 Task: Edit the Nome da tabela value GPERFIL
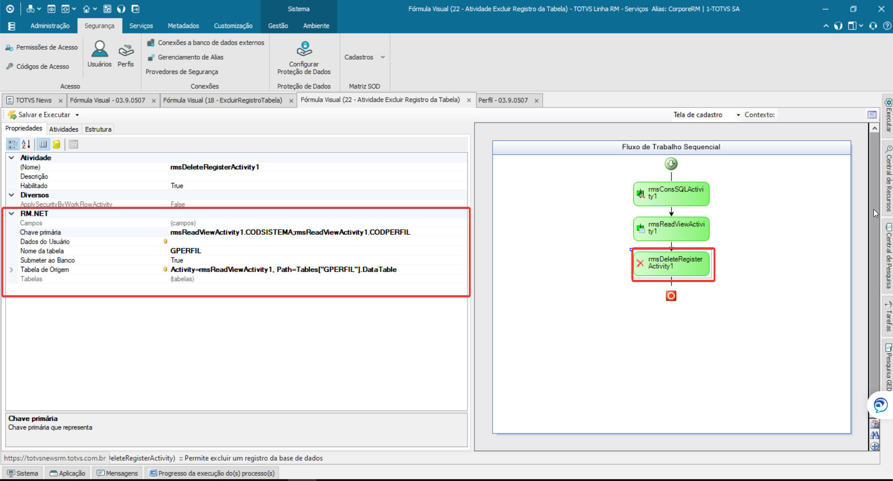coord(318,251)
